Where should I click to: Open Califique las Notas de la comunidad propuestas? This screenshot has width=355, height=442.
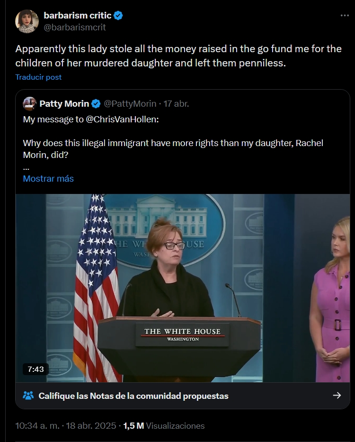click(x=133, y=396)
